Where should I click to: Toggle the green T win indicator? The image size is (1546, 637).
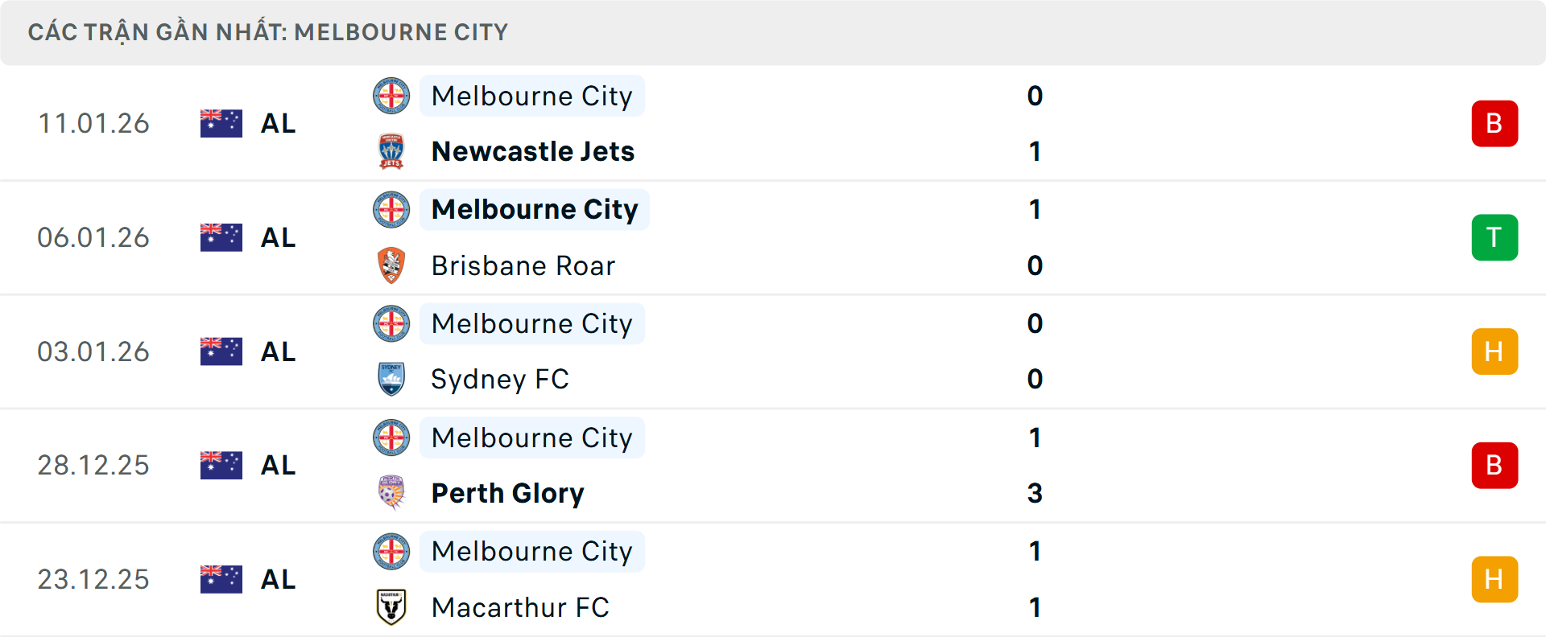pos(1494,237)
